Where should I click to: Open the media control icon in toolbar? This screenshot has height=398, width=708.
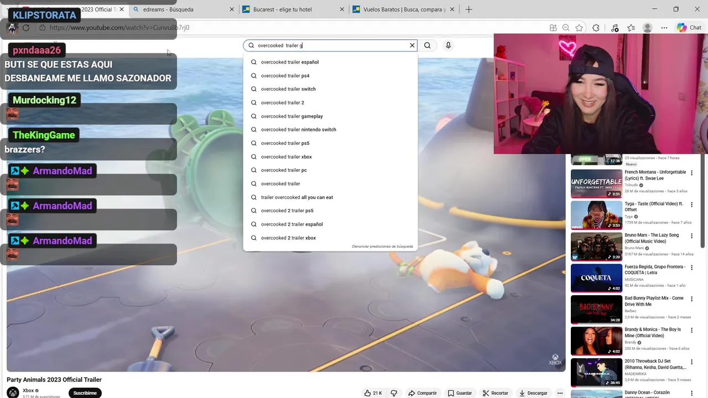click(x=615, y=28)
